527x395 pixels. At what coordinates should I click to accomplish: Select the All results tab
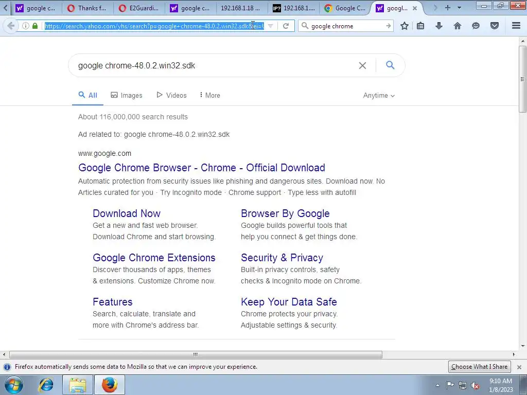(87, 95)
